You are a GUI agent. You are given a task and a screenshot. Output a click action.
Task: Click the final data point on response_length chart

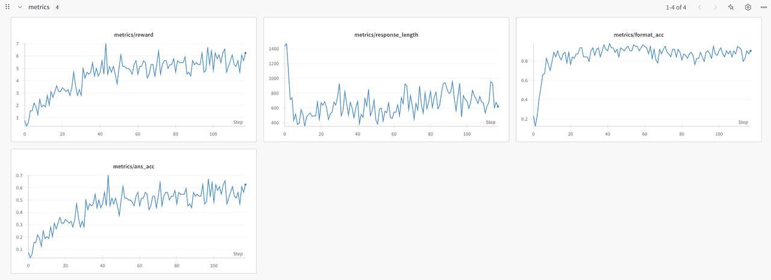pos(498,107)
